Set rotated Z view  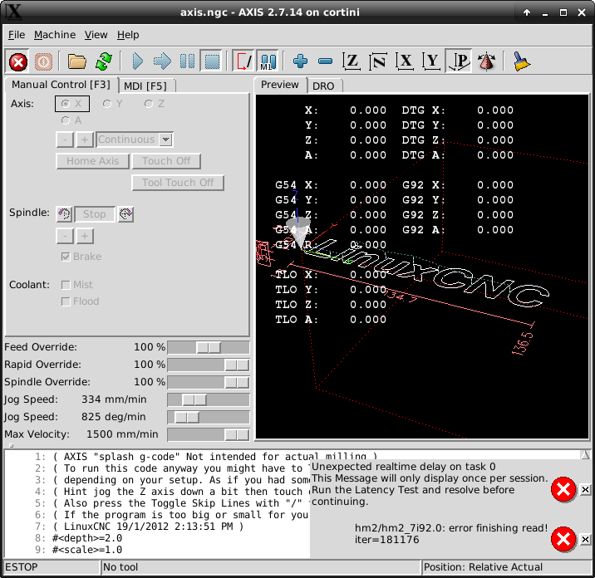click(x=378, y=61)
